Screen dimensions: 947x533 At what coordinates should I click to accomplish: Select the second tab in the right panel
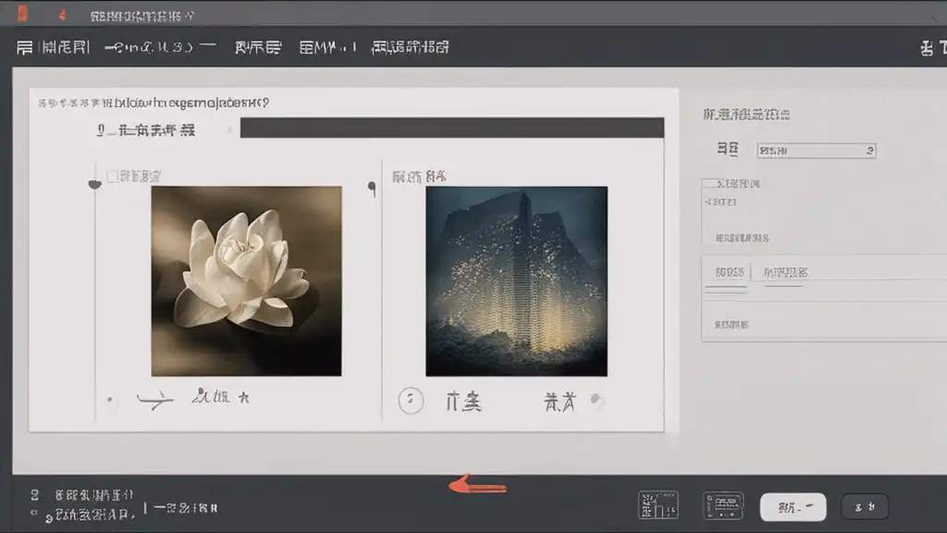click(x=785, y=273)
